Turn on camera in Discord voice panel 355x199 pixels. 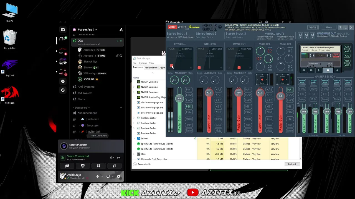(x=67, y=166)
